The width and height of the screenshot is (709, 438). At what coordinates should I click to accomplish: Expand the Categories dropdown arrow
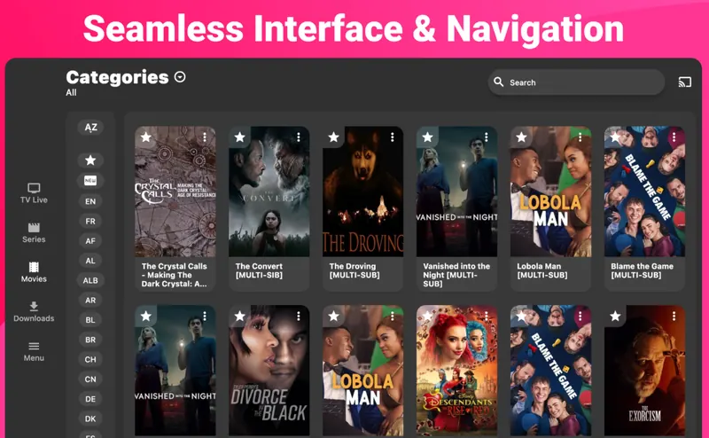click(180, 77)
